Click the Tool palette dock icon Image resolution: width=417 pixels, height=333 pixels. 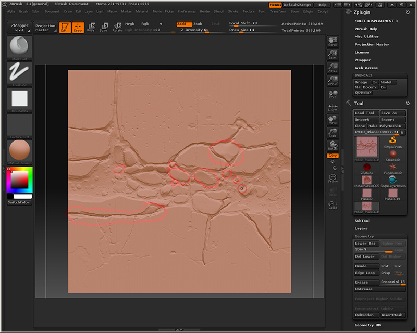click(348, 103)
